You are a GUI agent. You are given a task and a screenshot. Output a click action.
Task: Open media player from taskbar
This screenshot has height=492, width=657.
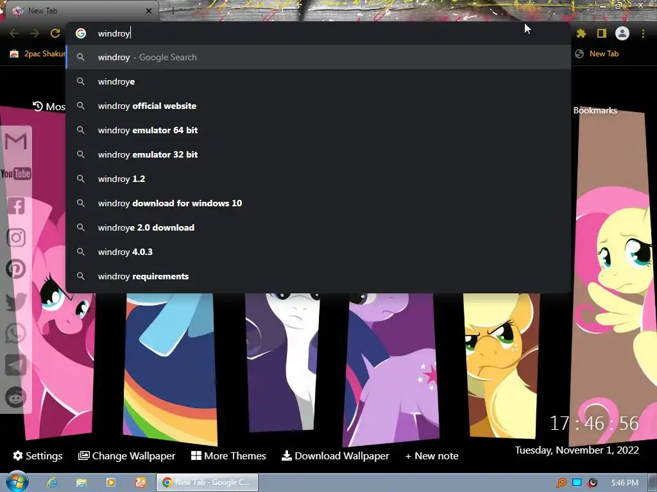(110, 482)
